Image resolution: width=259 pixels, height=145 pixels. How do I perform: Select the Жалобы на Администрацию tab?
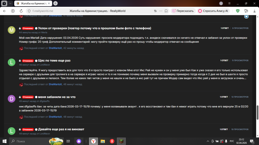tap(33, 3)
